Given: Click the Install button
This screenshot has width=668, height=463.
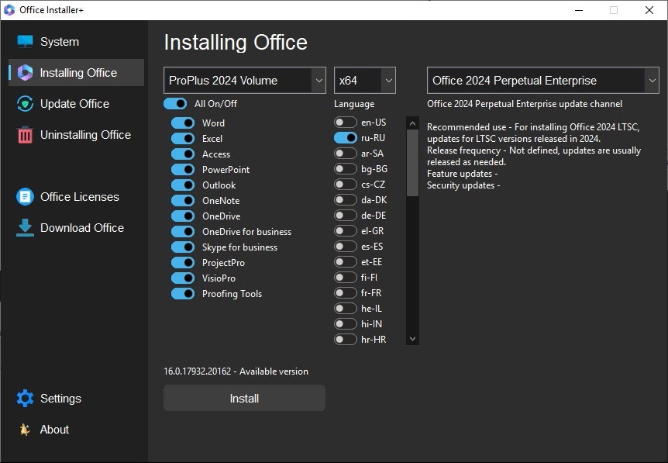Looking at the screenshot, I should click(x=245, y=398).
